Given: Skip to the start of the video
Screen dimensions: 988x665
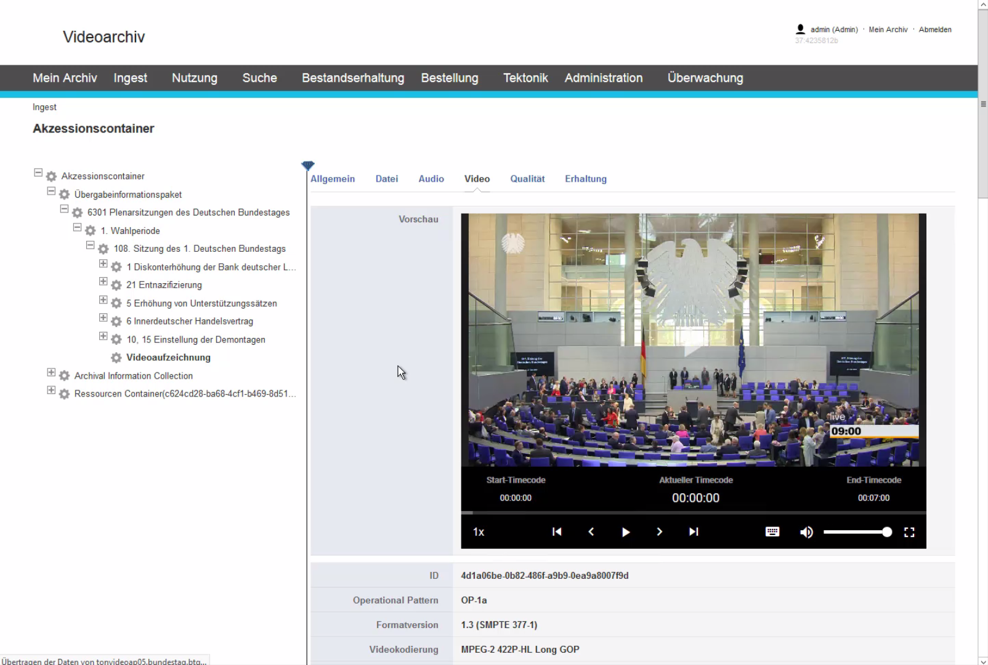Looking at the screenshot, I should click(x=557, y=532).
